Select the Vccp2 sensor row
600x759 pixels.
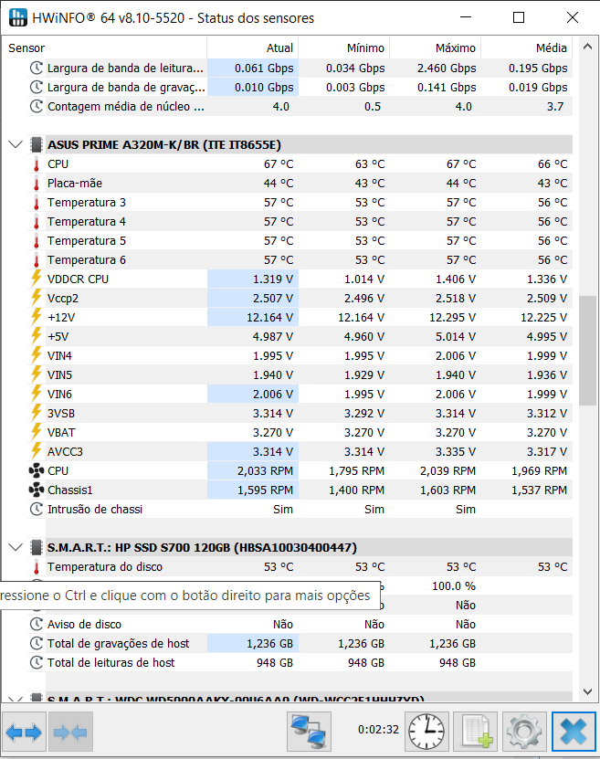300,298
